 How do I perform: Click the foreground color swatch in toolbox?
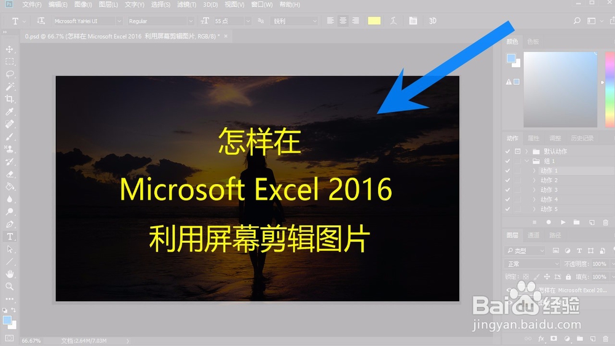7,320
